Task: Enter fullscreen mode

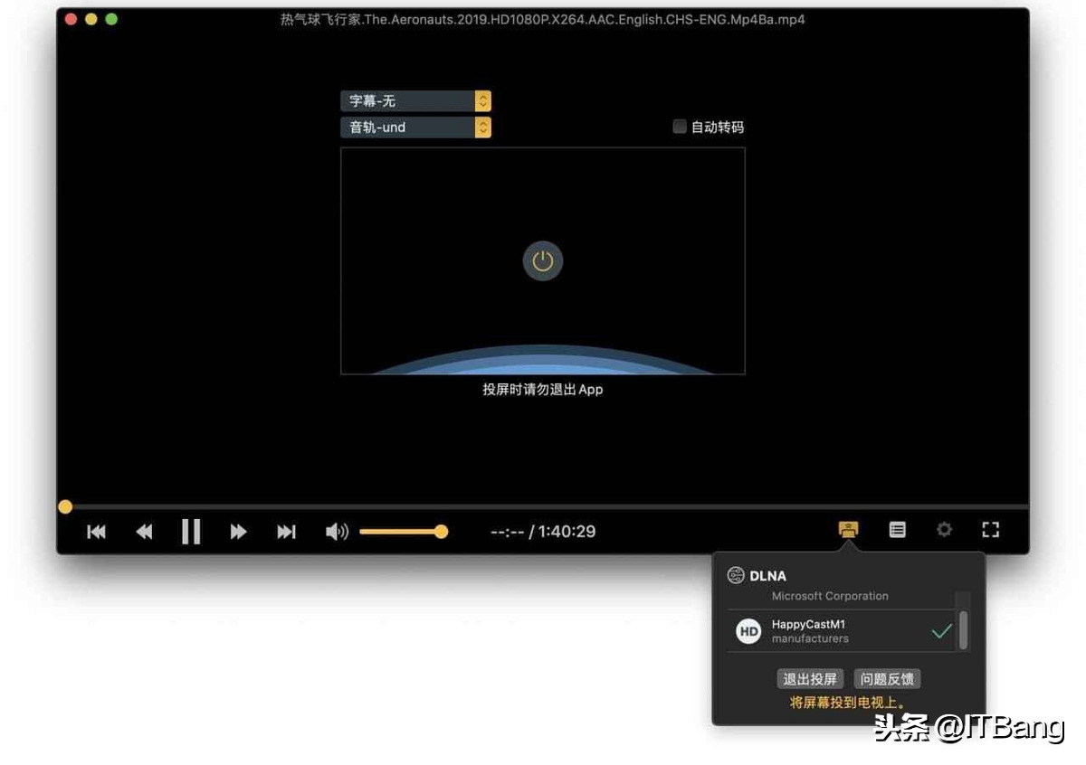Action: point(991,531)
